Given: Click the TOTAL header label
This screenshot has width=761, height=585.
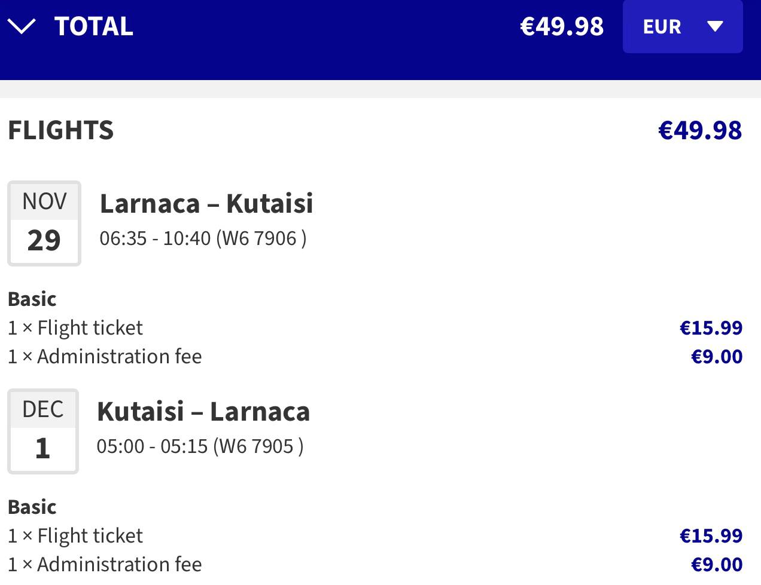Looking at the screenshot, I should click(94, 26).
